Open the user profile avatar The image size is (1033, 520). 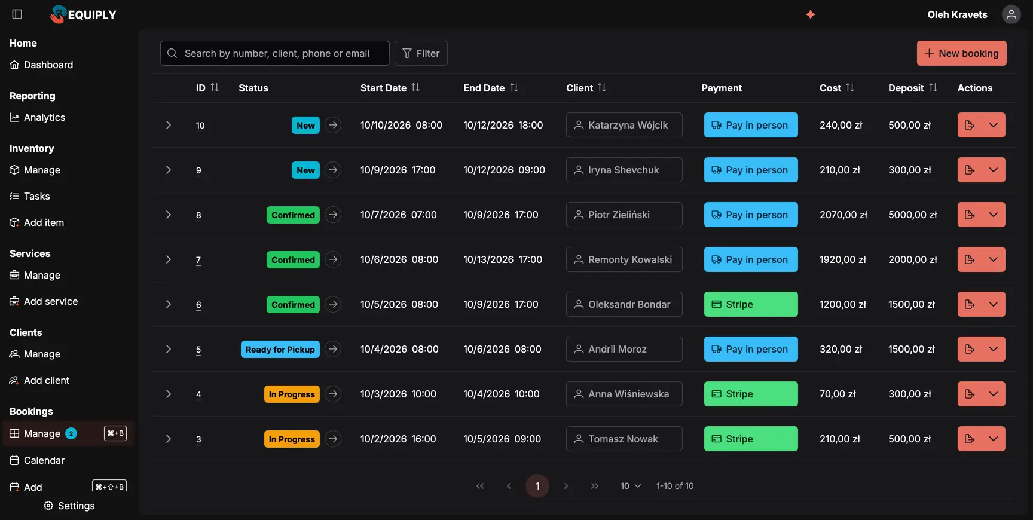(x=1011, y=14)
